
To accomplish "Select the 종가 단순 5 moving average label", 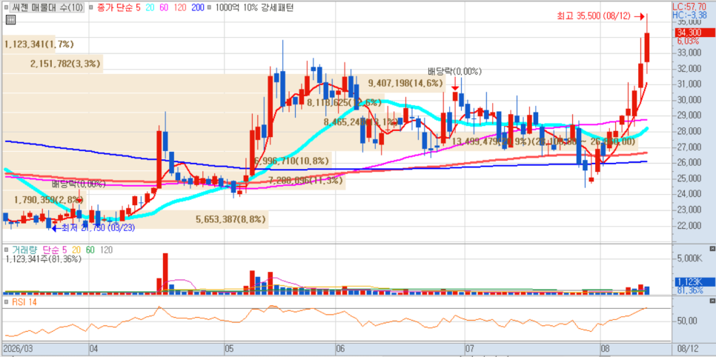I will (x=119, y=7).
